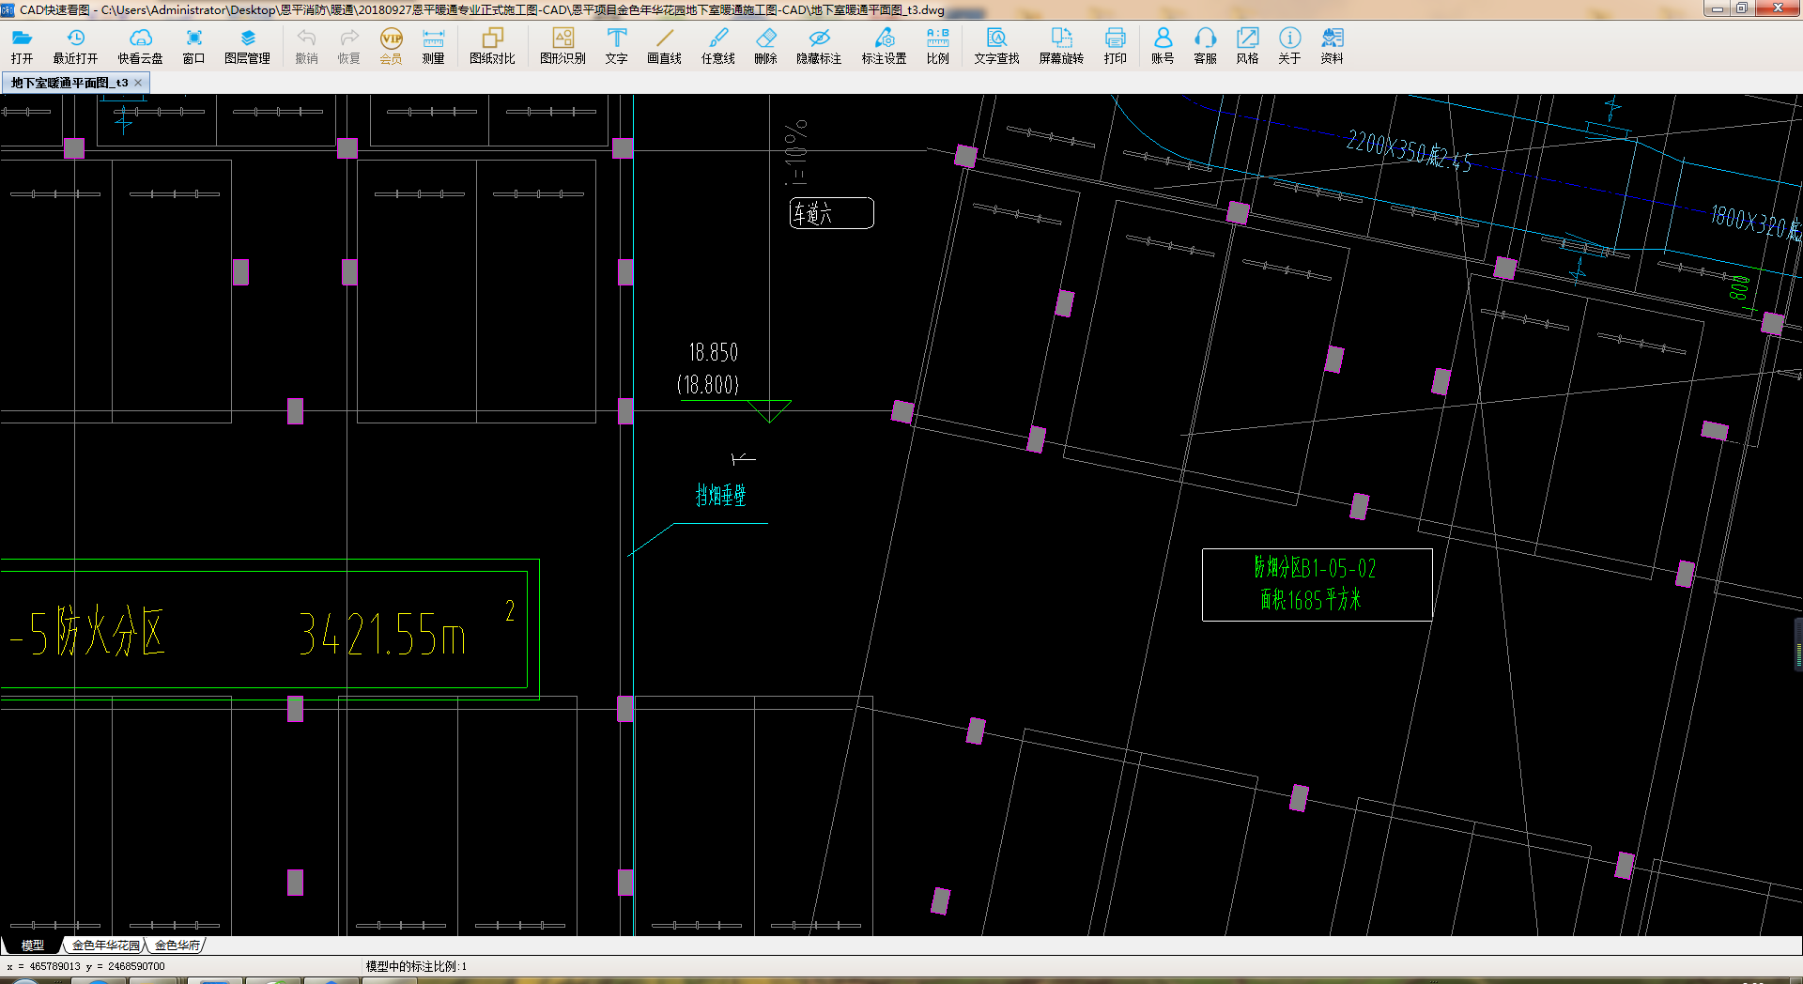Open the 比例 scale tool
The width and height of the screenshot is (1803, 984).
937,46
